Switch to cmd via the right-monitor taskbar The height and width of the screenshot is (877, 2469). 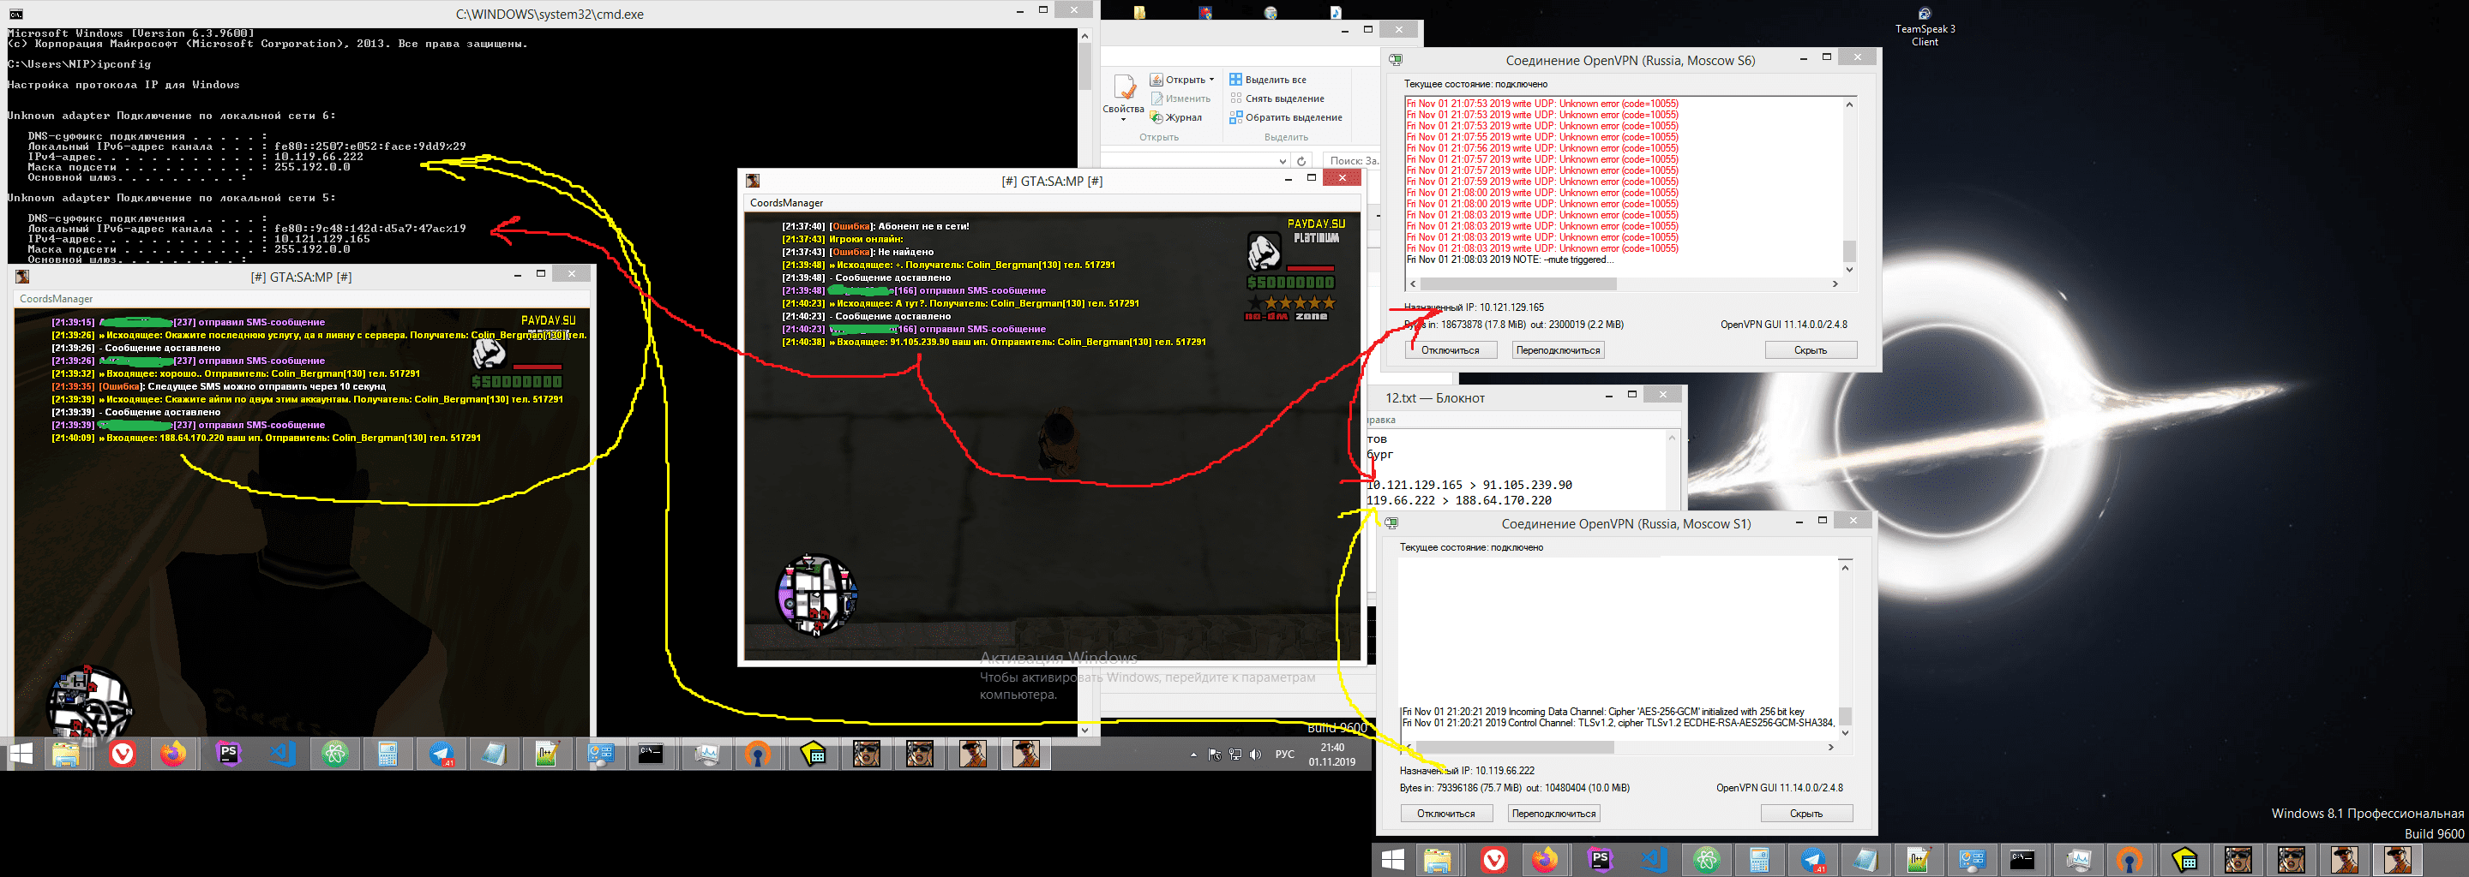tap(2022, 861)
